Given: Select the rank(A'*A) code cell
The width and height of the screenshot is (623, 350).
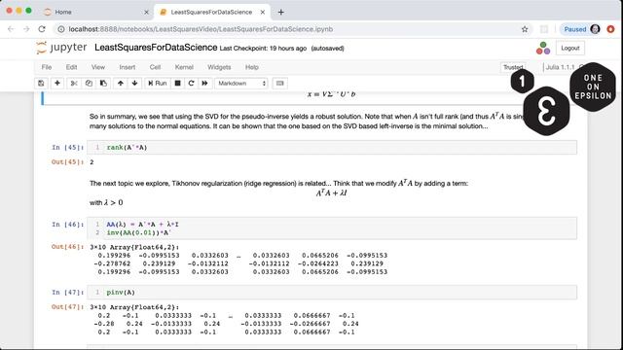Looking at the screenshot, I should pyautogui.click(x=332, y=147).
